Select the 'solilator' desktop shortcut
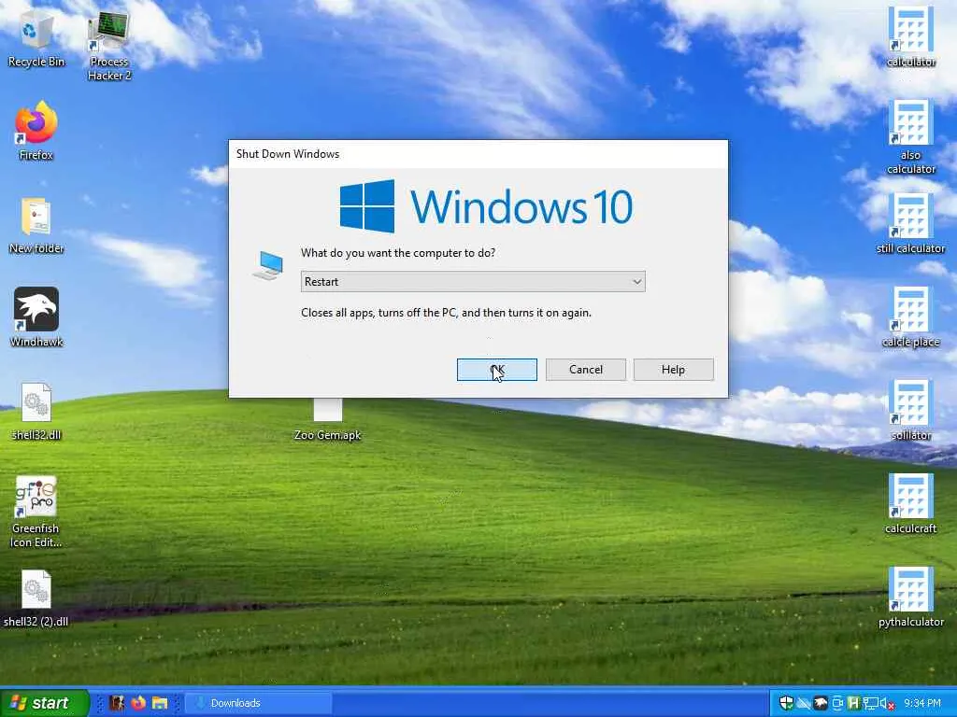The height and width of the screenshot is (717, 957). [910, 411]
